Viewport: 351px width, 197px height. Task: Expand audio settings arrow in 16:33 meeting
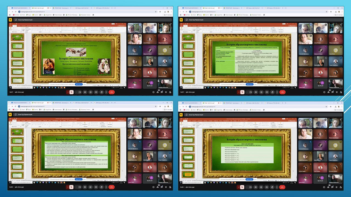pos(239,187)
